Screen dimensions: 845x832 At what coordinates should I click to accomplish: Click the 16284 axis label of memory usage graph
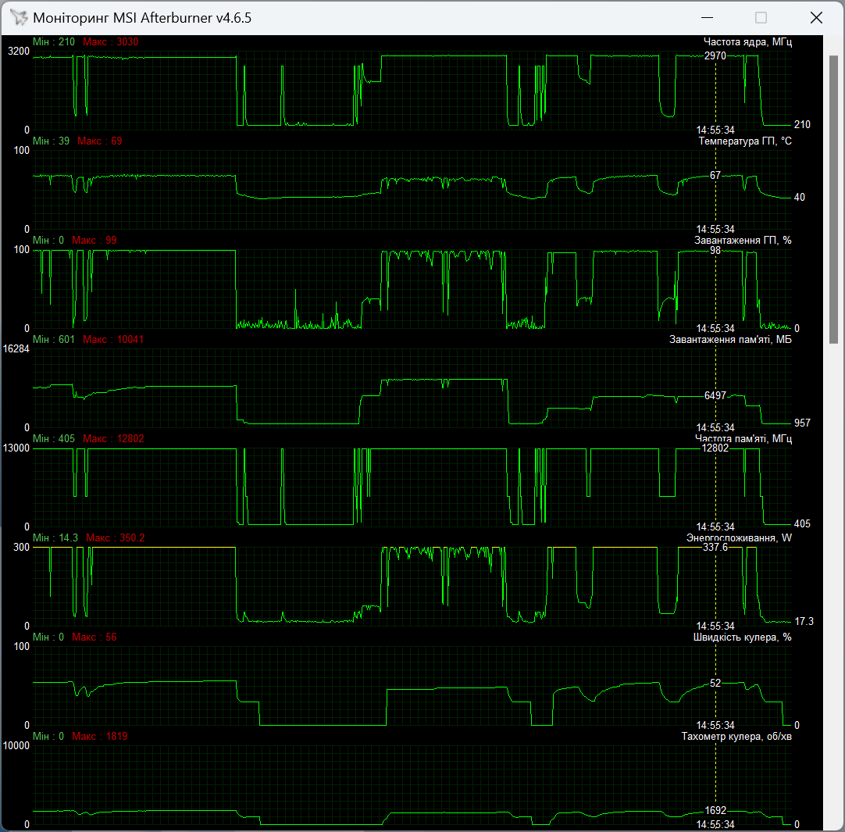tap(16, 349)
